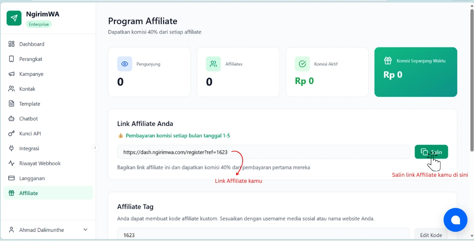
Task: Open Riwayat Webhook page
Action: [x=40, y=163]
